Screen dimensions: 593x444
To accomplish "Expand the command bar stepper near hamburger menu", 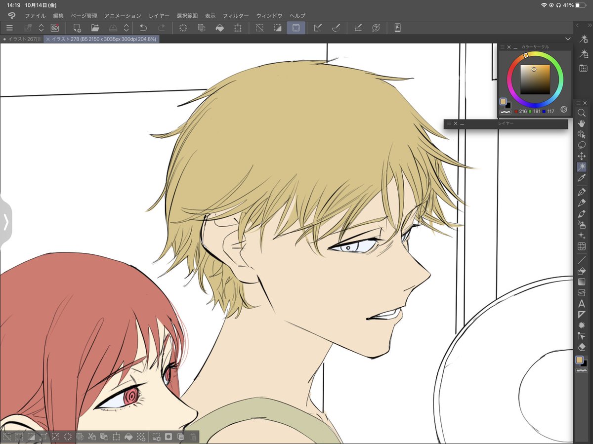I will [41, 28].
